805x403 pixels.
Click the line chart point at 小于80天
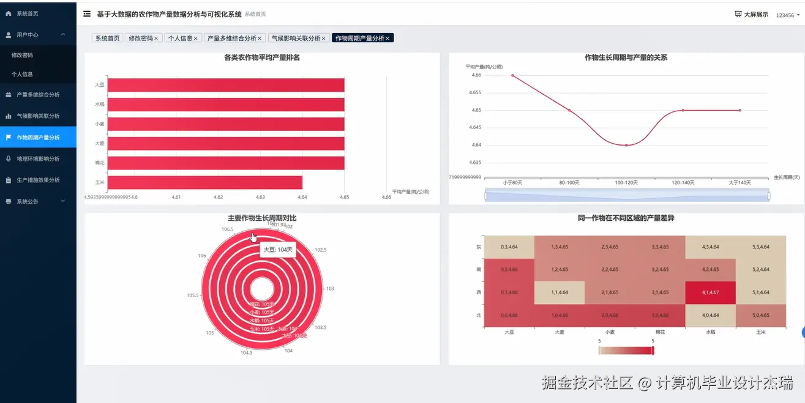[512, 75]
